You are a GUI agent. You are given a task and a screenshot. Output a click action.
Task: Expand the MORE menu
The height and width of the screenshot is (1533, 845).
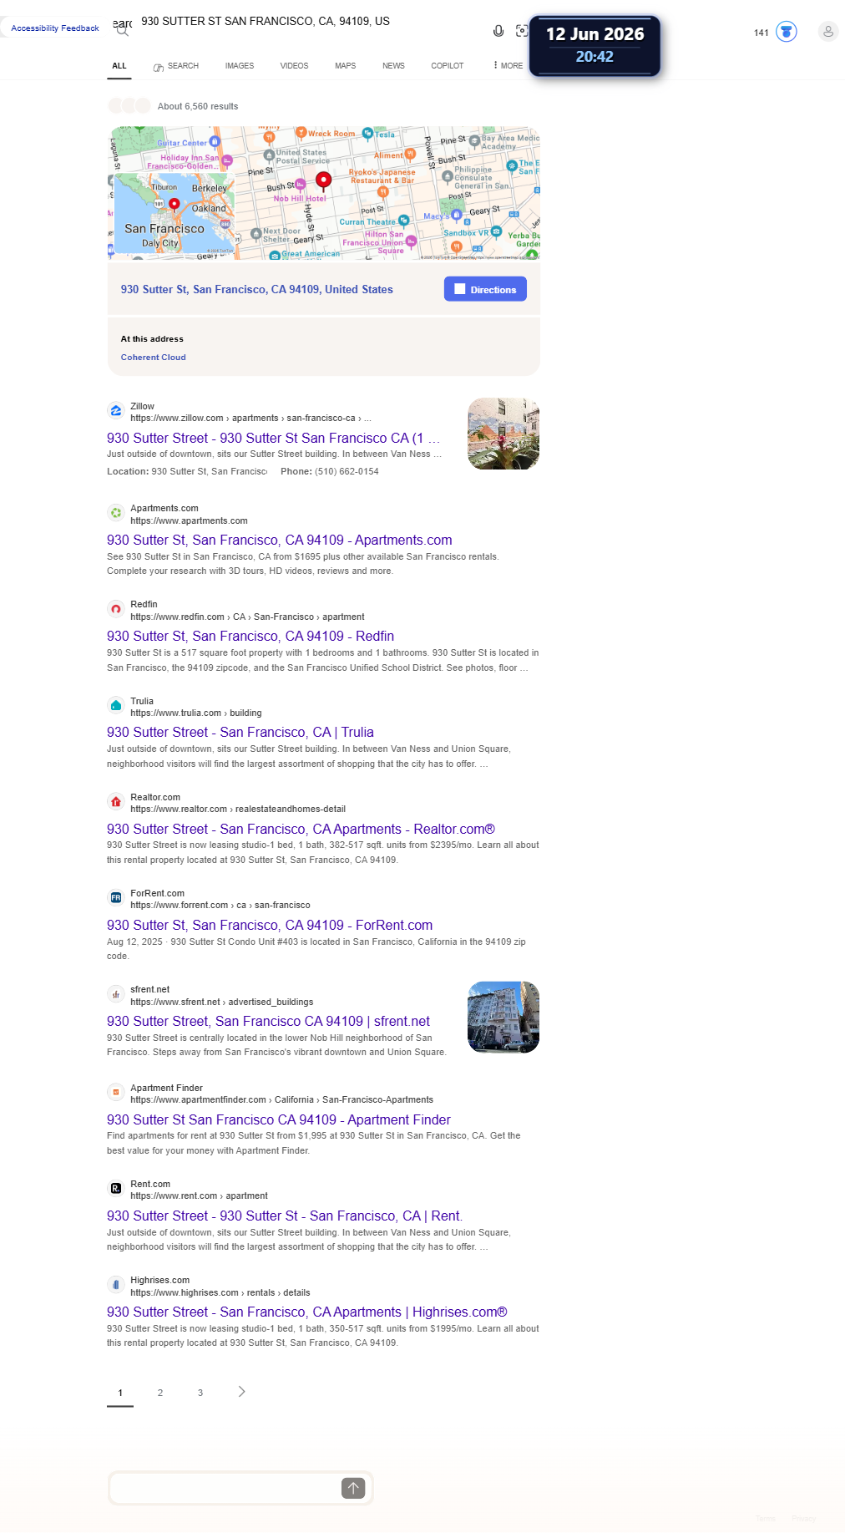(x=508, y=66)
